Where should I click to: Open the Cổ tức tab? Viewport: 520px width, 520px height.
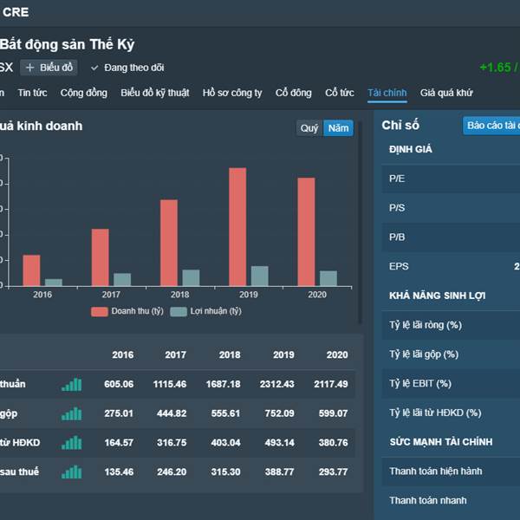pyautogui.click(x=340, y=93)
